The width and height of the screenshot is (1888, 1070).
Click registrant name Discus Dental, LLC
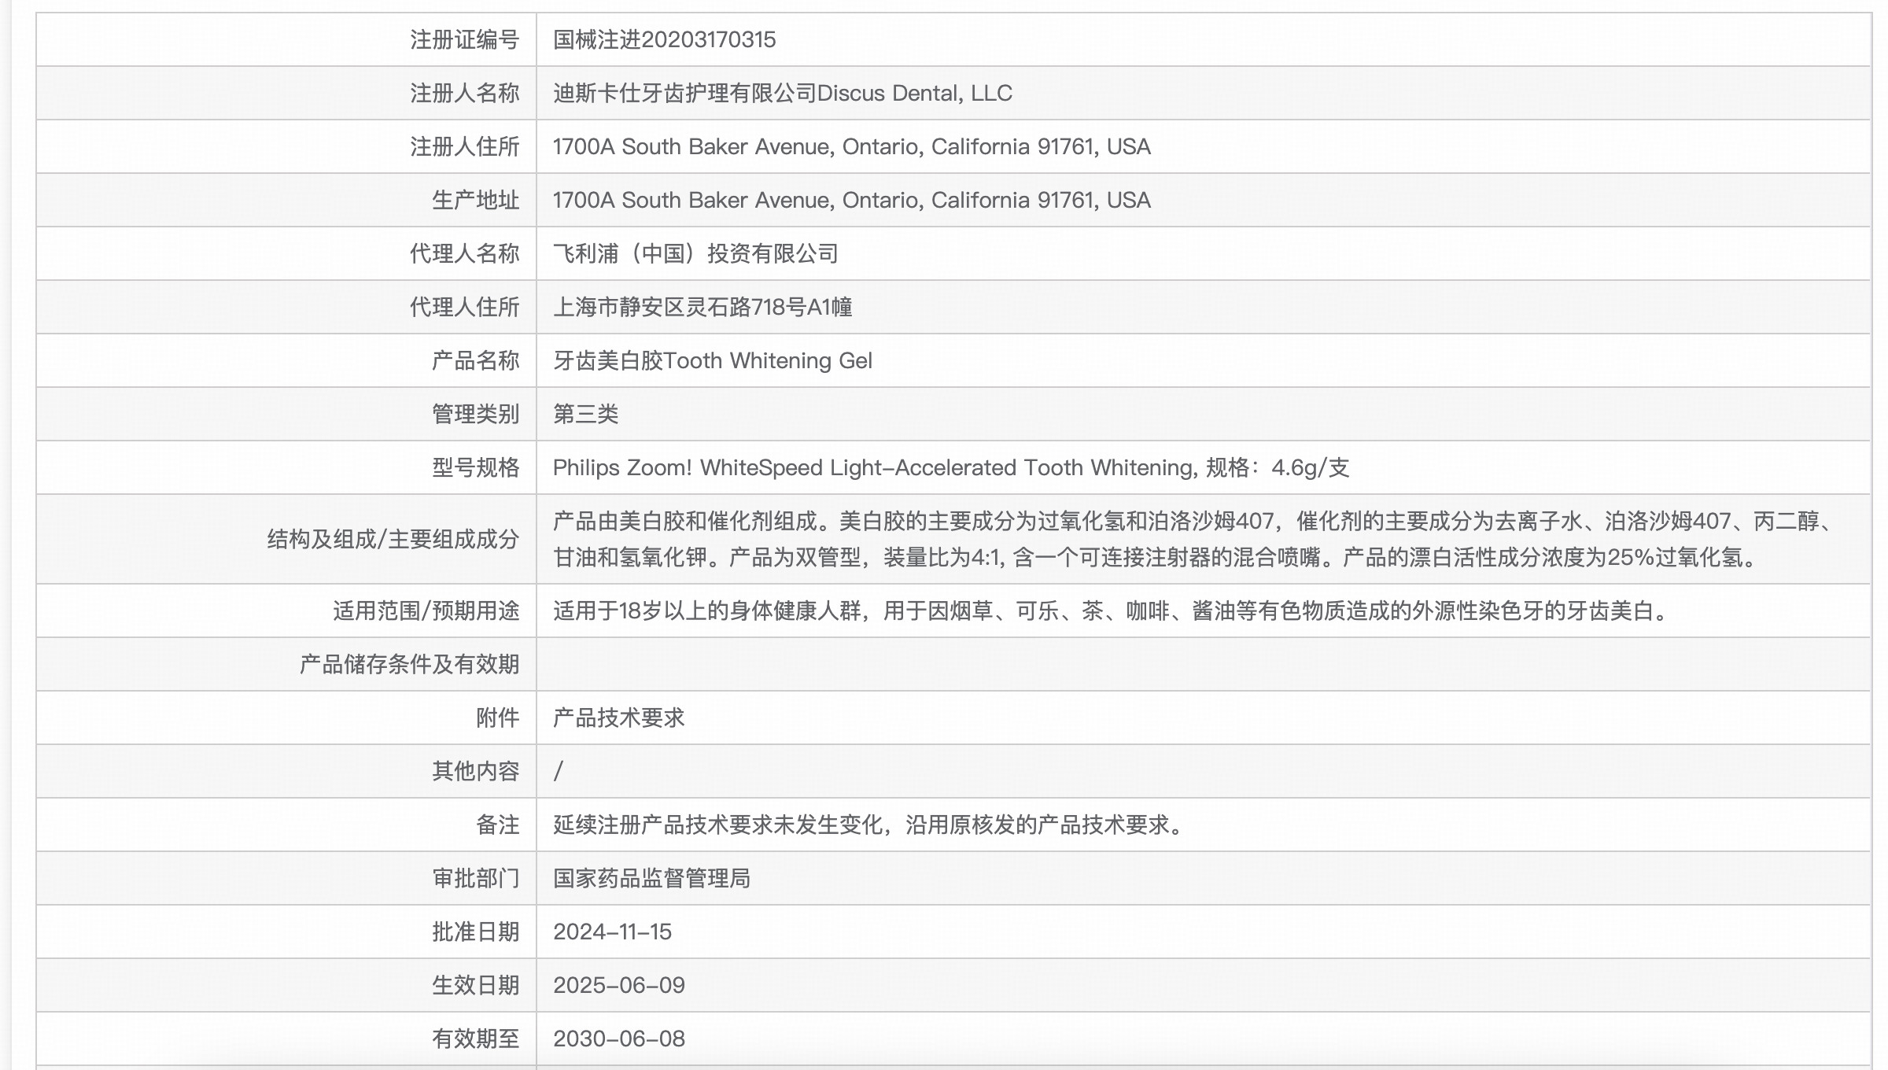(782, 93)
